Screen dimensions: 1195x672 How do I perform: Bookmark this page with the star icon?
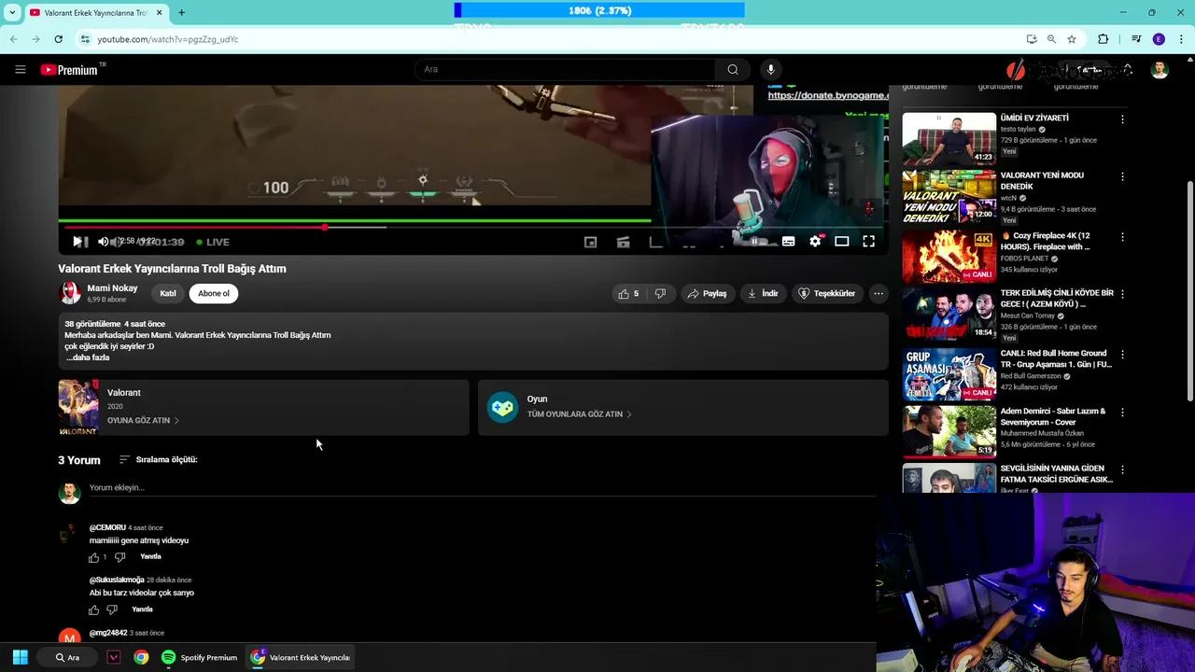point(1072,39)
